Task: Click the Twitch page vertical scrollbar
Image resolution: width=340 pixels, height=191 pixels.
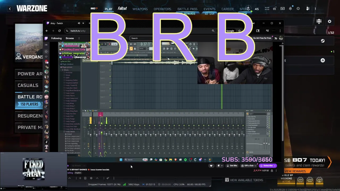Action: 283,93
